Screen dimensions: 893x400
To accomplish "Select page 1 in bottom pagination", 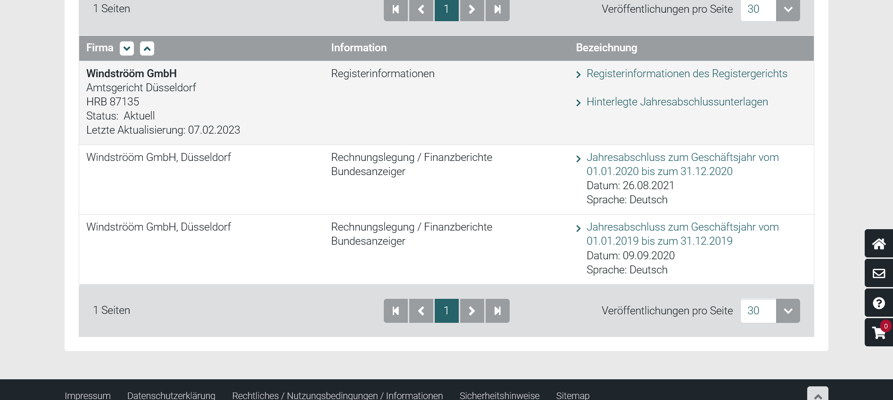I will (446, 311).
